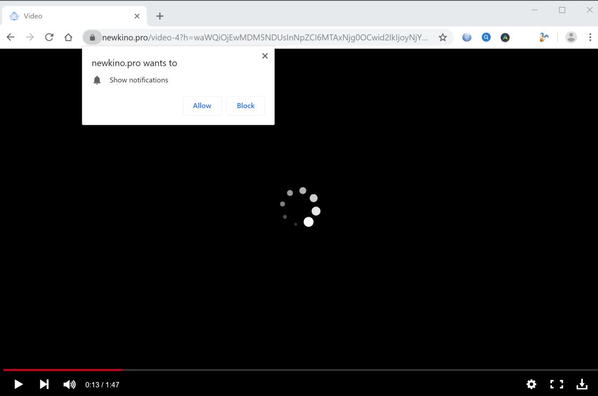View site information via the lock icon
The height and width of the screenshot is (396, 598).
[93, 37]
